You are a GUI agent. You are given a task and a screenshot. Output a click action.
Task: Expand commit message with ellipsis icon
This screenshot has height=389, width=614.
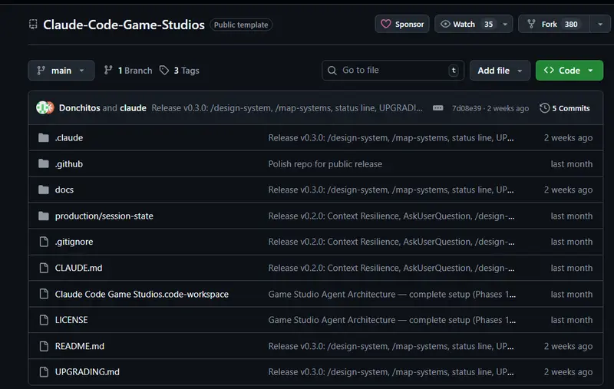(437, 108)
